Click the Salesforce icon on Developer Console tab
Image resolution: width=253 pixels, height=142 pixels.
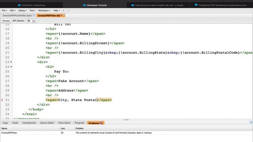(85, 5)
